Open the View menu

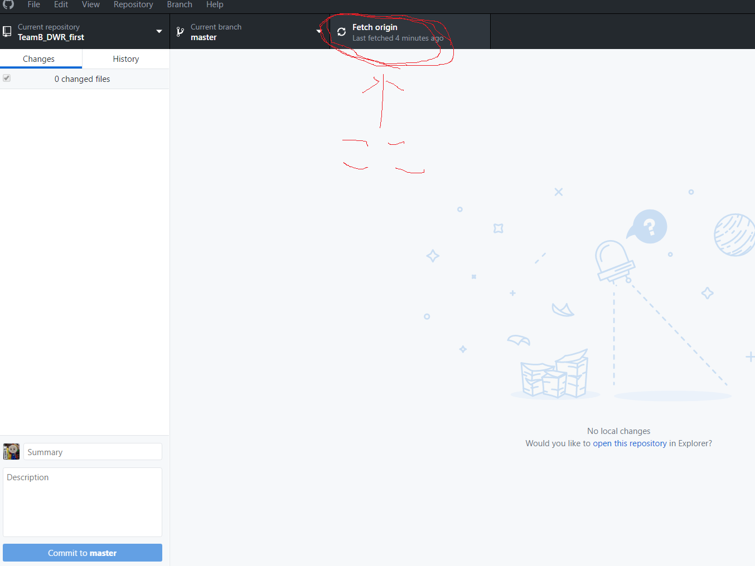(91, 4)
